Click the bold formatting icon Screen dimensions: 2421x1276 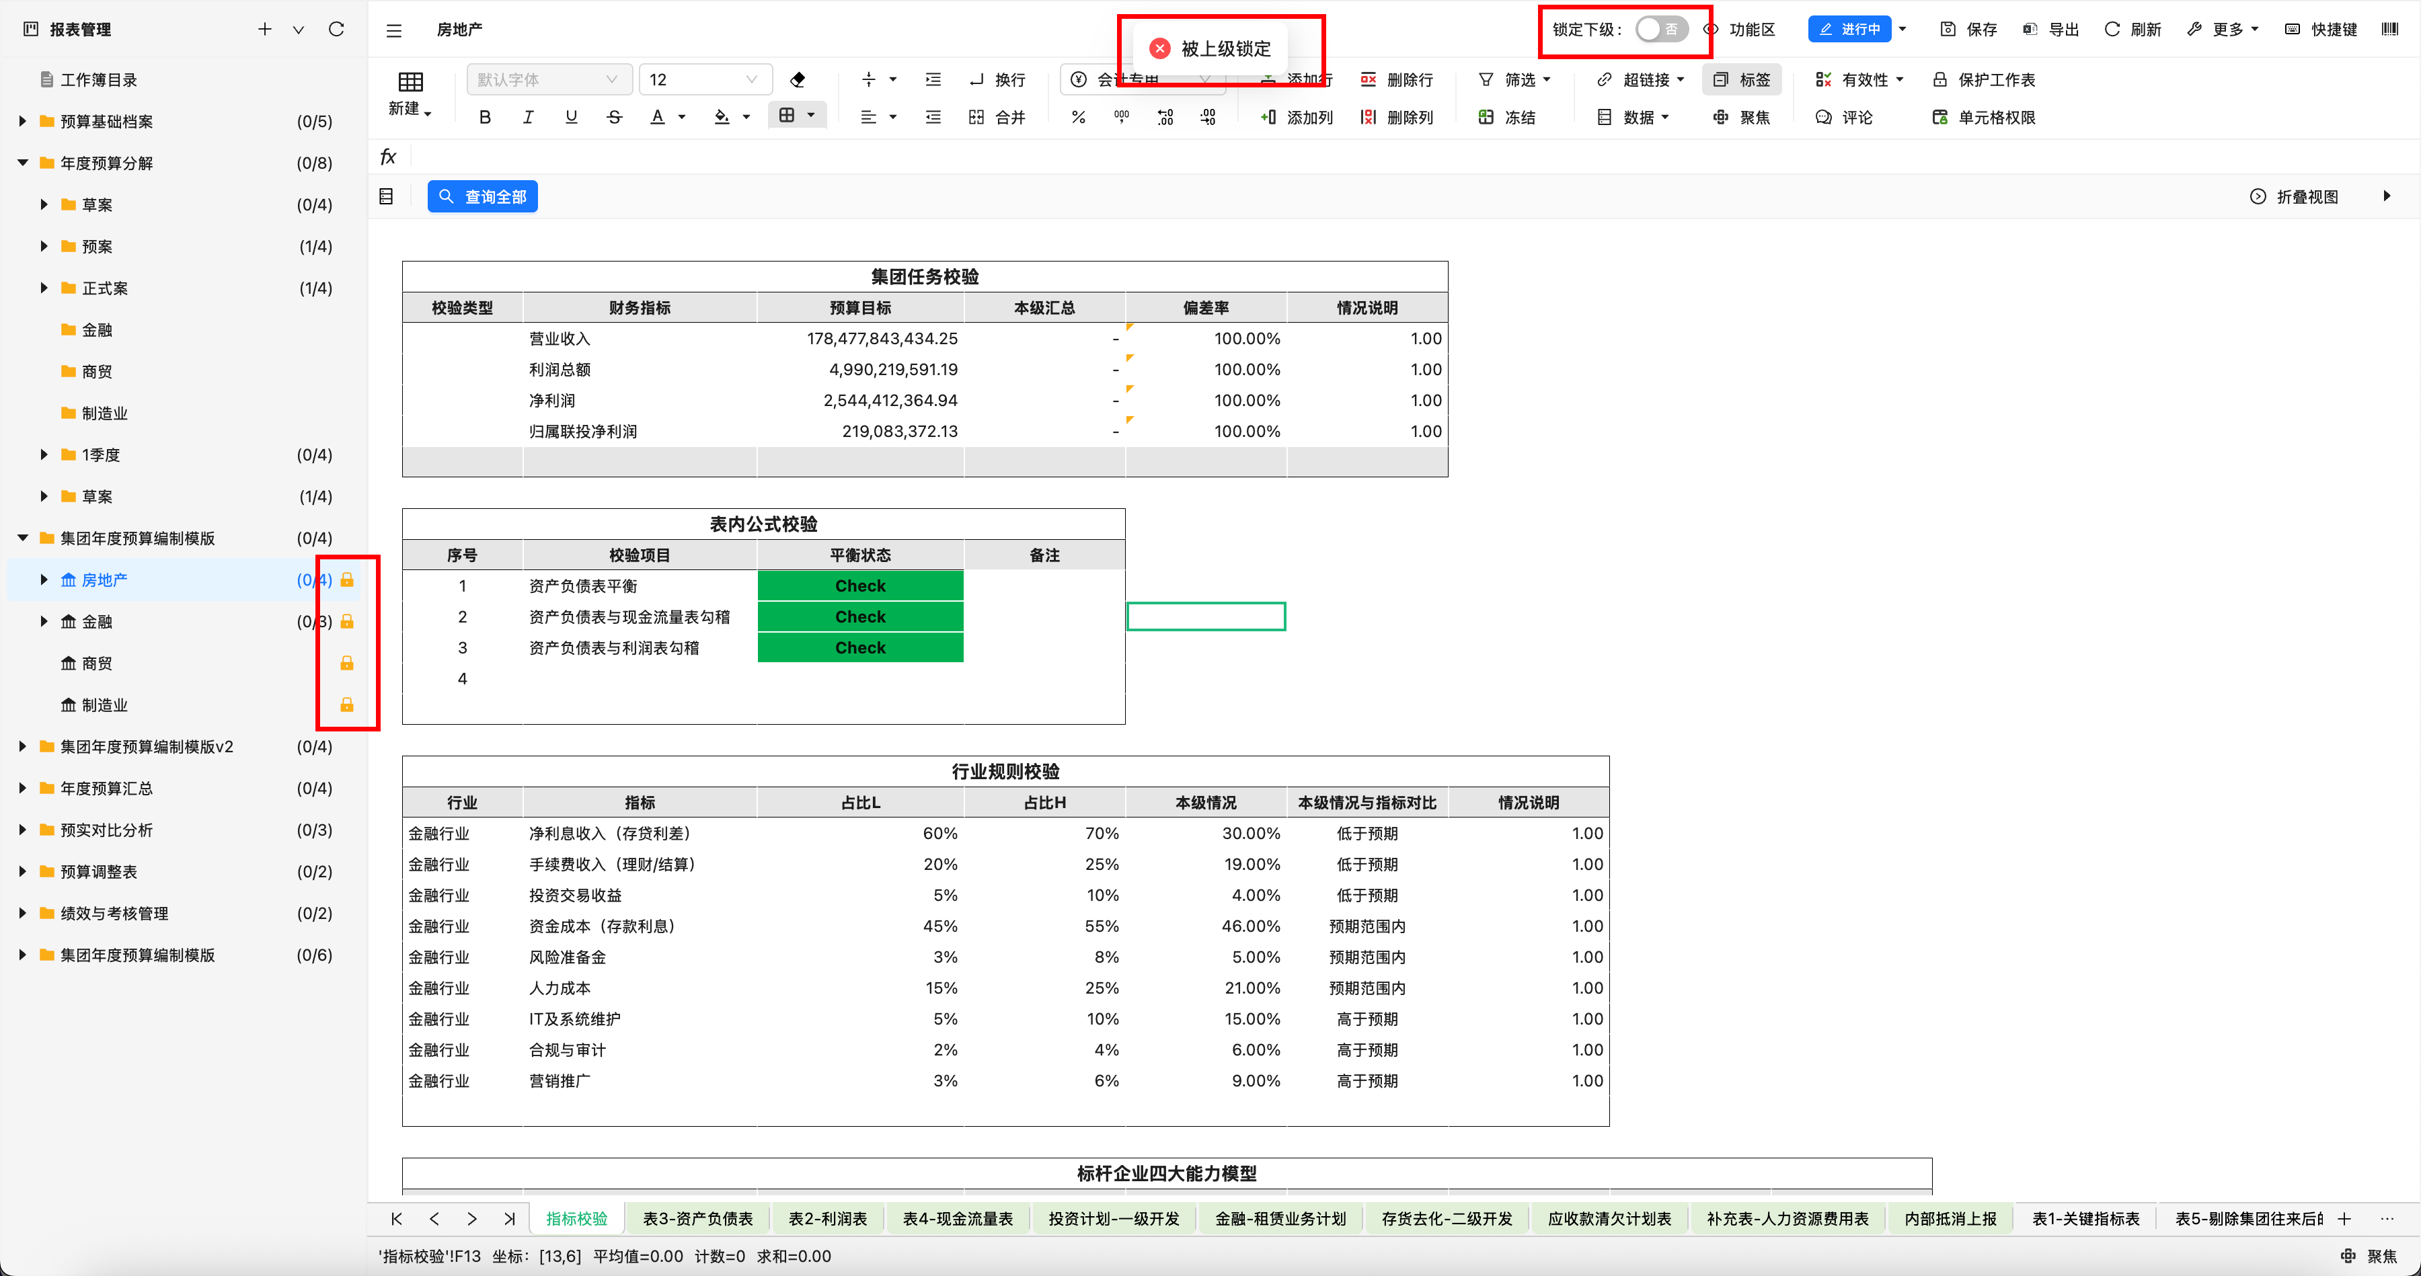click(x=485, y=118)
